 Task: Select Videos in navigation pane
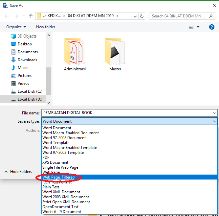20,84
